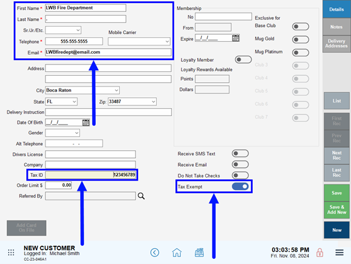Image resolution: width=351 pixels, height=264 pixels.
Task: Open the hamburger menu icon
Action: [x=340, y=253]
